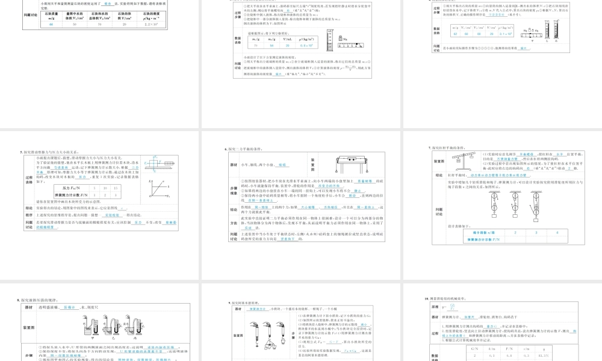Select '装置图' row label on page 7
602x361 pixels.
coord(439,161)
